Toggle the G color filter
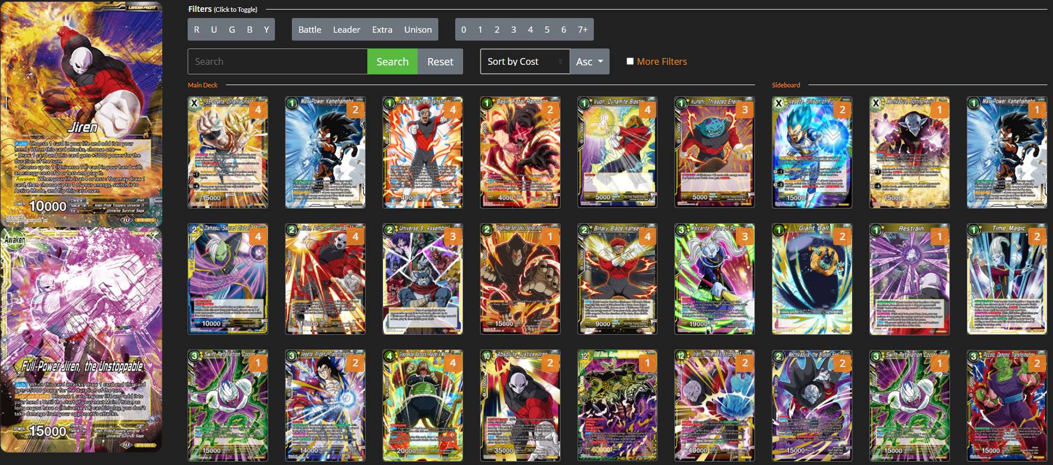Viewport: 1053px width, 465px height. pos(232,30)
